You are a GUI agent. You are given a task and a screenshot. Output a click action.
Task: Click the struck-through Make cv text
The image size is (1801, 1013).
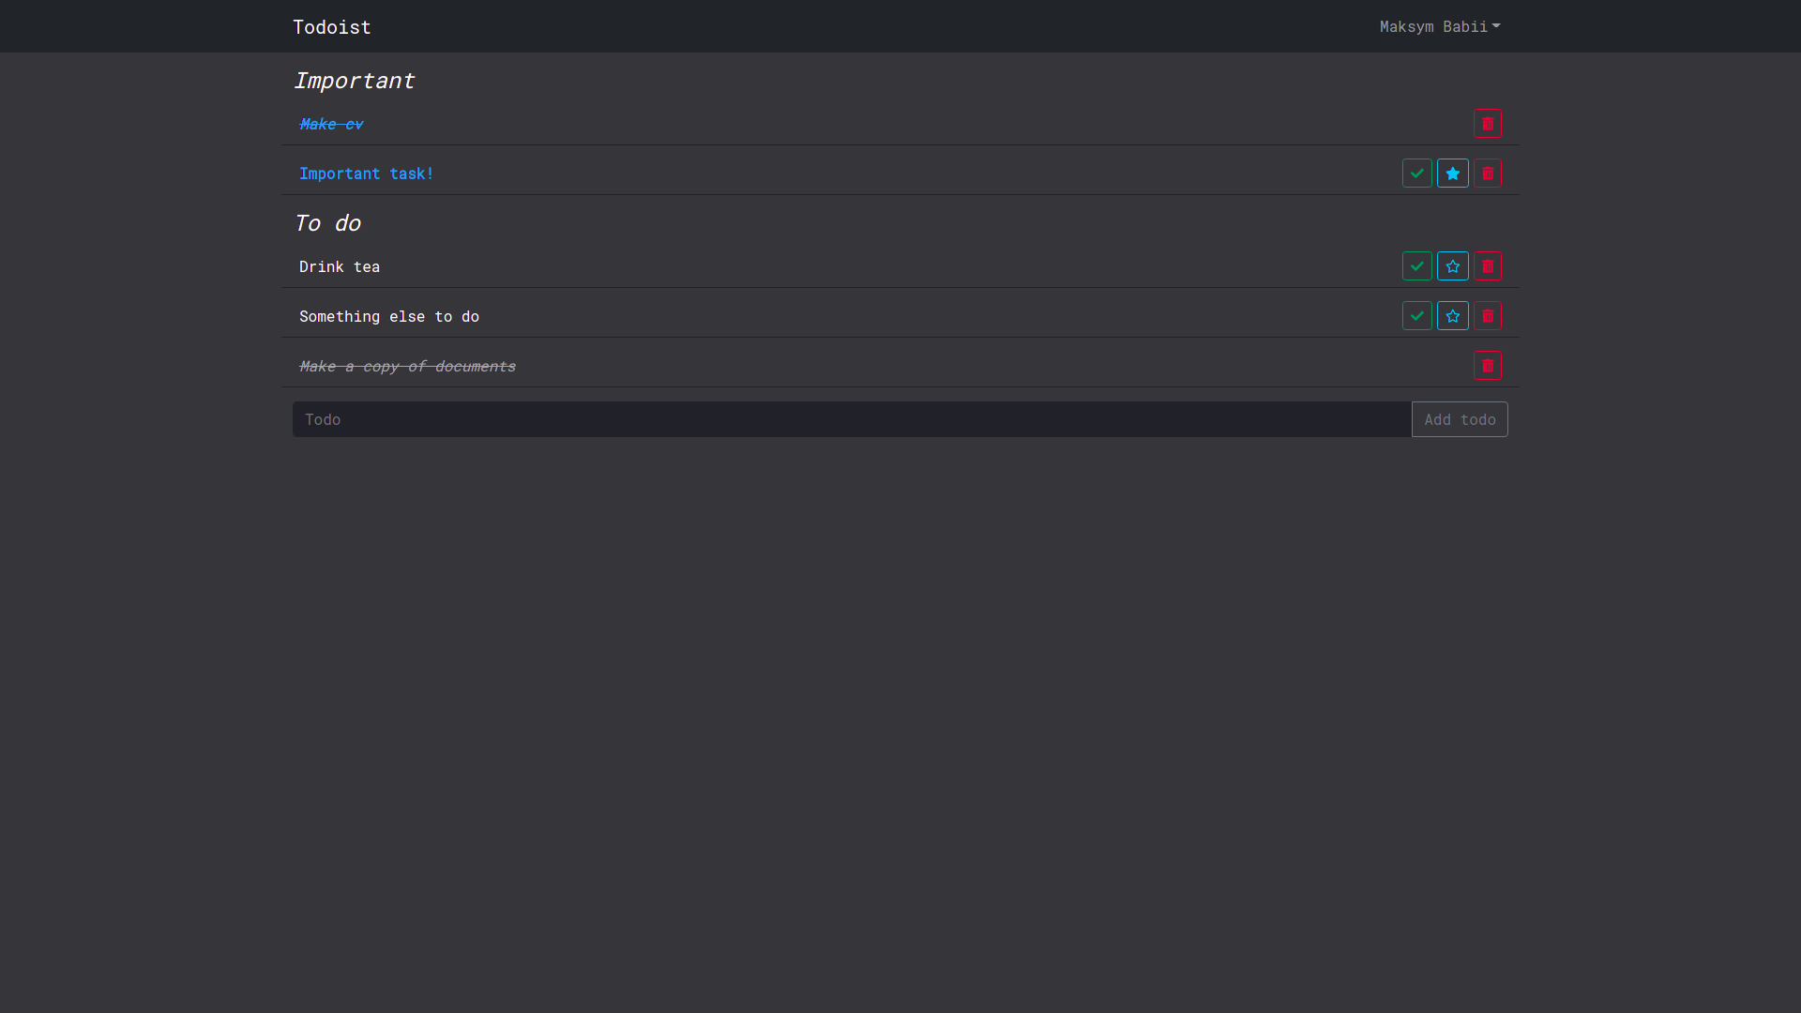(x=330, y=124)
